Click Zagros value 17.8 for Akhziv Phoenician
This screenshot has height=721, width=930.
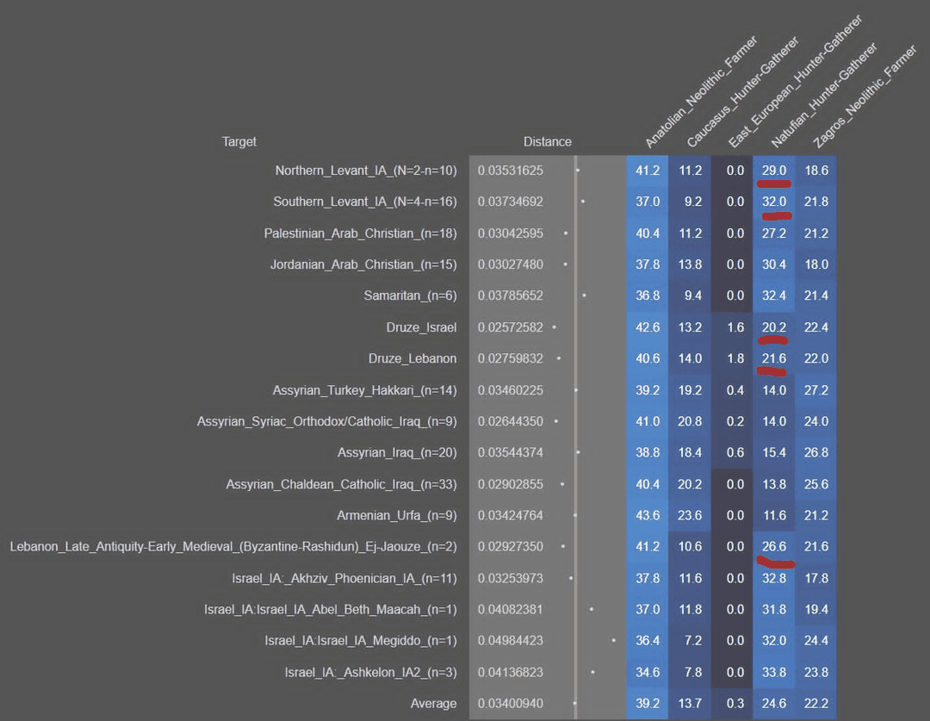coord(816,579)
